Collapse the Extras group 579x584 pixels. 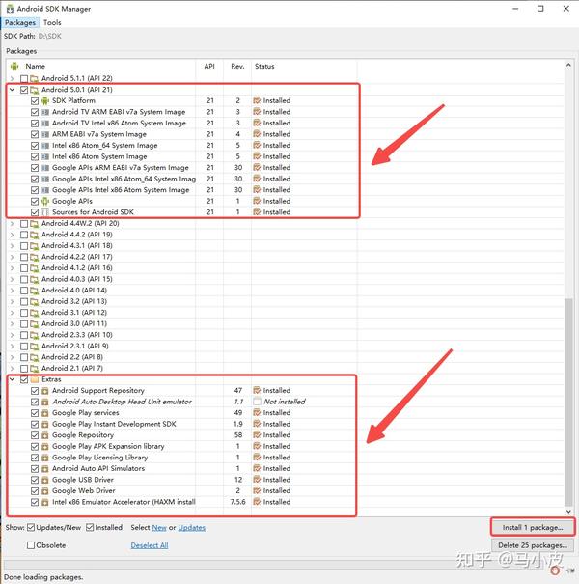[12, 379]
